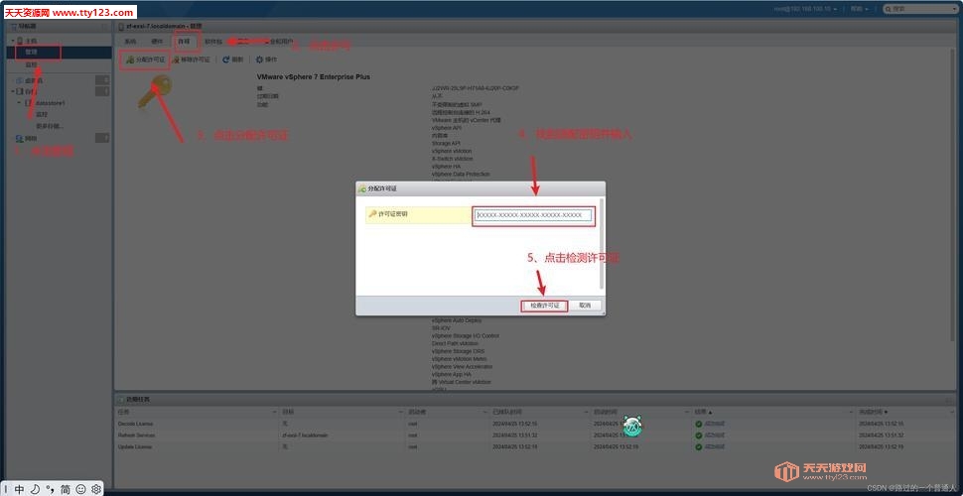Click the Assign license dialog title icon
The image size is (963, 496).
coord(362,188)
